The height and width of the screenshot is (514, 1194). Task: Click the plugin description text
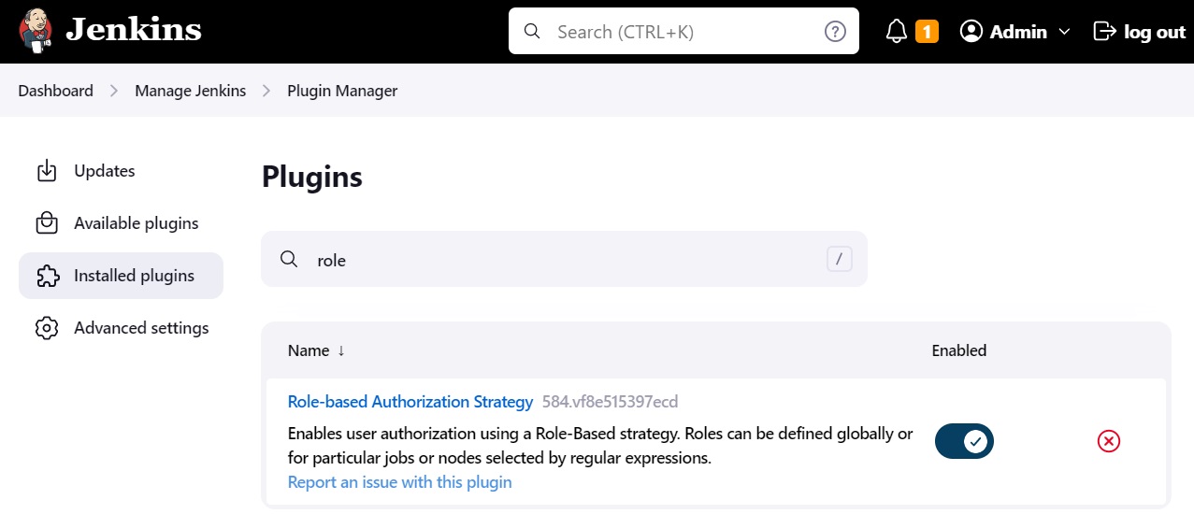click(x=600, y=446)
